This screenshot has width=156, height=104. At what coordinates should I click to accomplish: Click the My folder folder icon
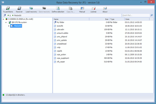[x=55, y=22]
